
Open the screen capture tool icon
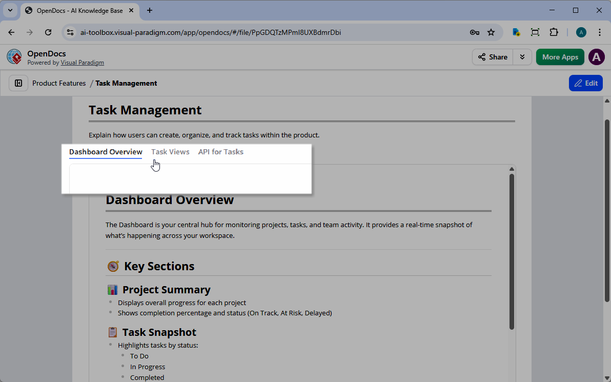point(535,32)
